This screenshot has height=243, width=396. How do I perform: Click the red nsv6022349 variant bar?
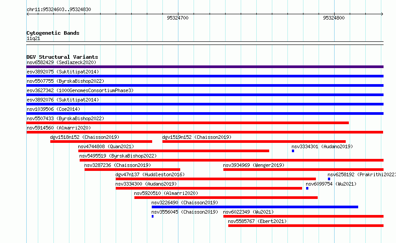click(x=303, y=216)
